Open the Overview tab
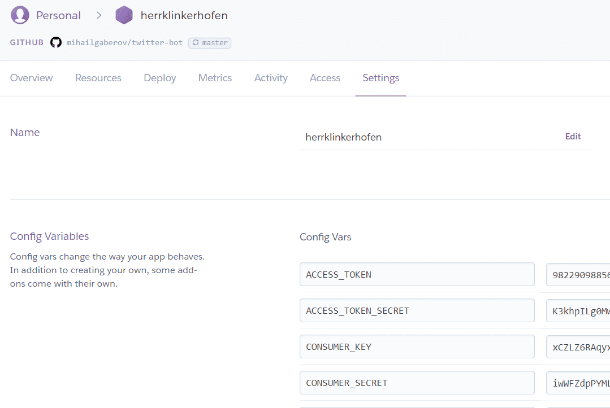610x408 pixels. tap(31, 78)
